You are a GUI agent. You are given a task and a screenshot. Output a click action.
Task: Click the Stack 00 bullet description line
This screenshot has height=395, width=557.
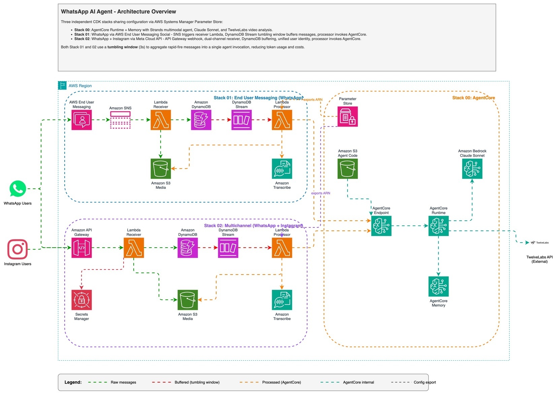[x=173, y=30]
